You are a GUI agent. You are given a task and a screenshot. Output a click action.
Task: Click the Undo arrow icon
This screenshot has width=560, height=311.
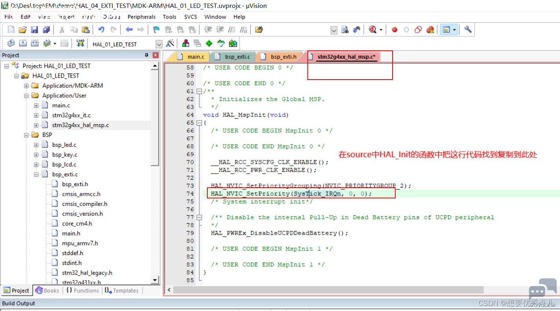click(101, 30)
